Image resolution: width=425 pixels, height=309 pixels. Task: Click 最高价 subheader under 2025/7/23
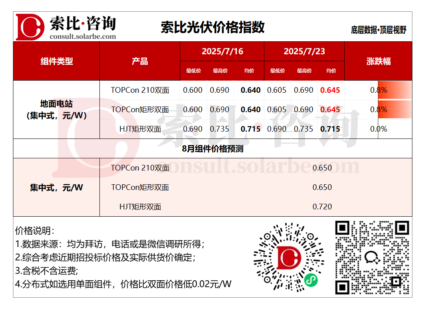click(304, 71)
